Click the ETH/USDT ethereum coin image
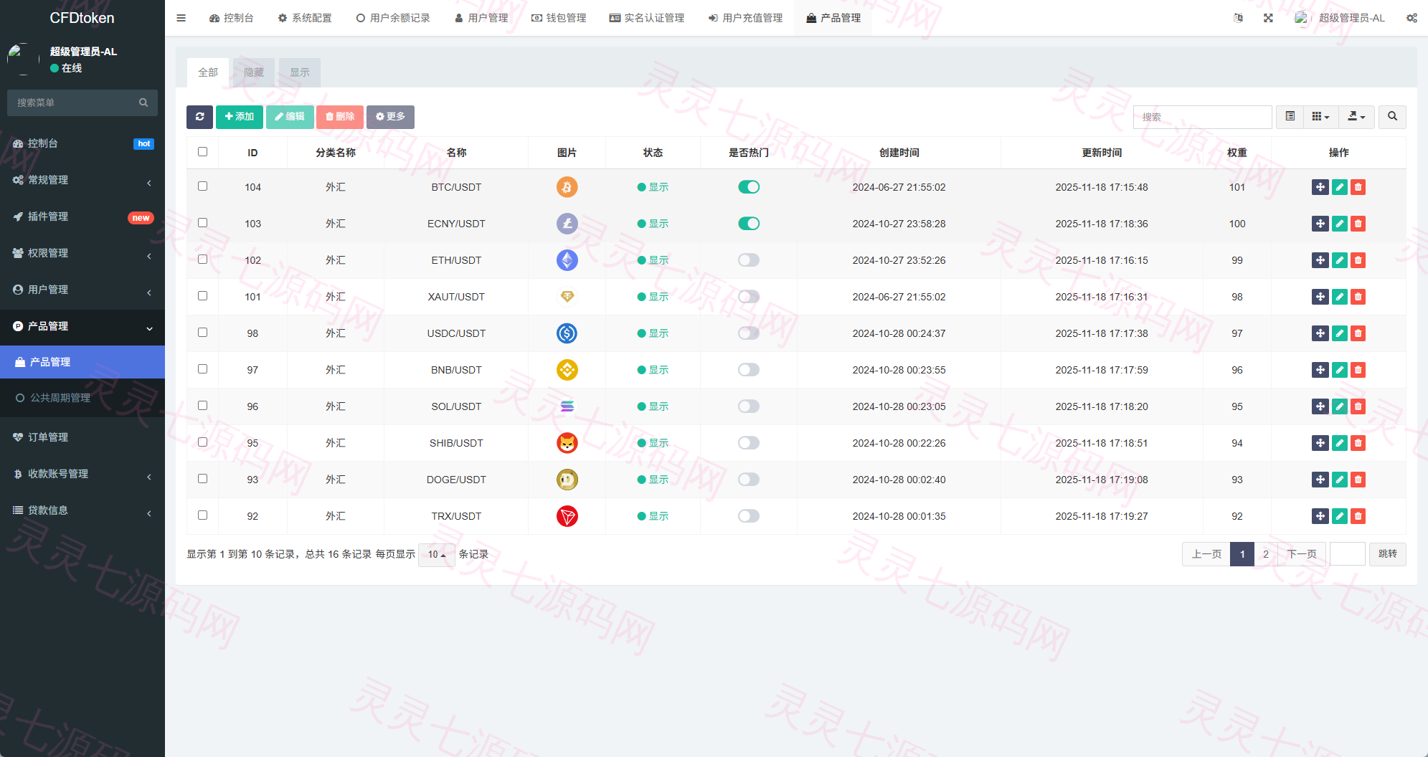 pos(567,260)
